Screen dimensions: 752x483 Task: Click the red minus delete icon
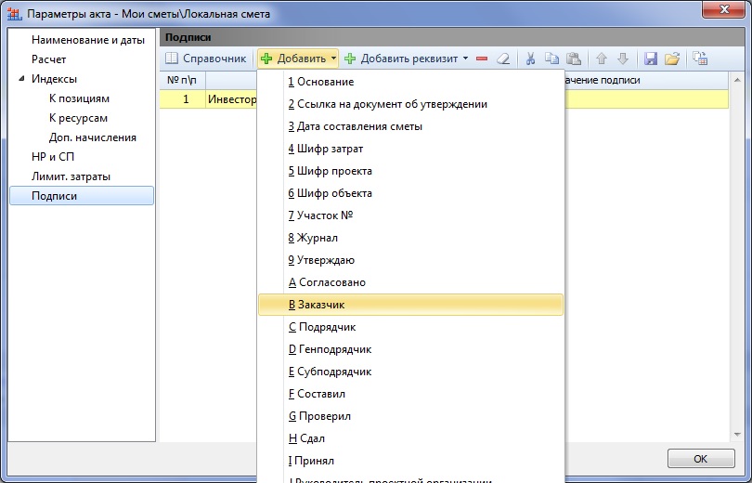482,59
